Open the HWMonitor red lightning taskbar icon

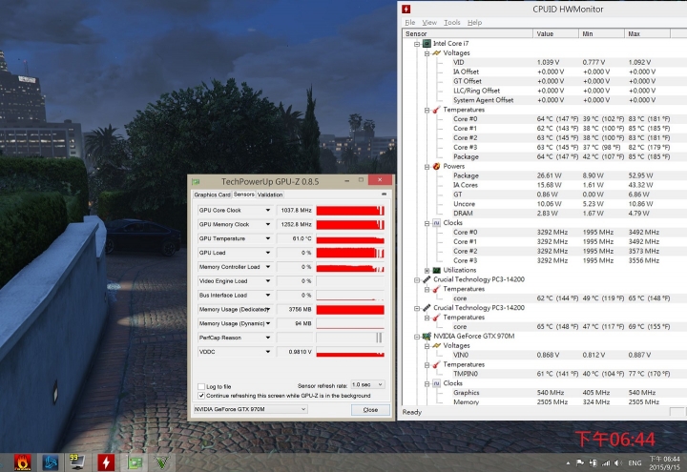click(106, 462)
